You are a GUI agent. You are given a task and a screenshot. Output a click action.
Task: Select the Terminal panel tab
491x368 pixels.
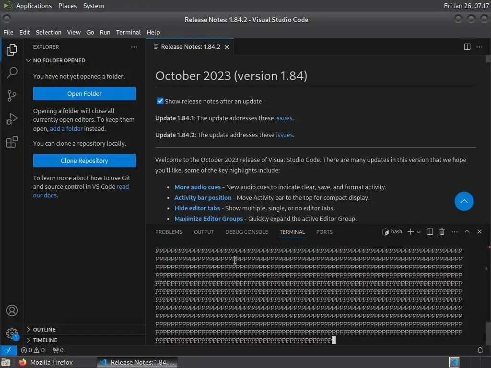[292, 232]
